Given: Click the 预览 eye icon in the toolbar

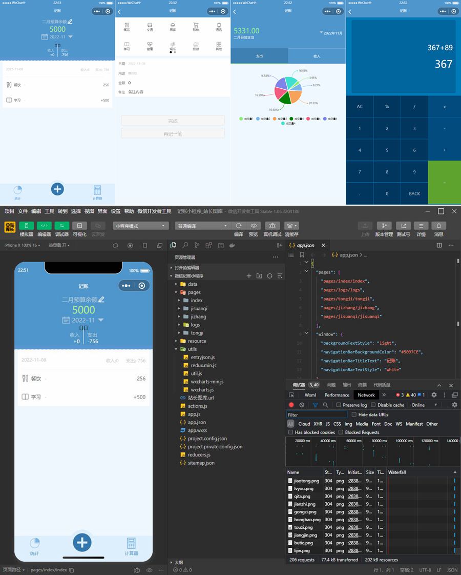Looking at the screenshot, I should point(254,226).
